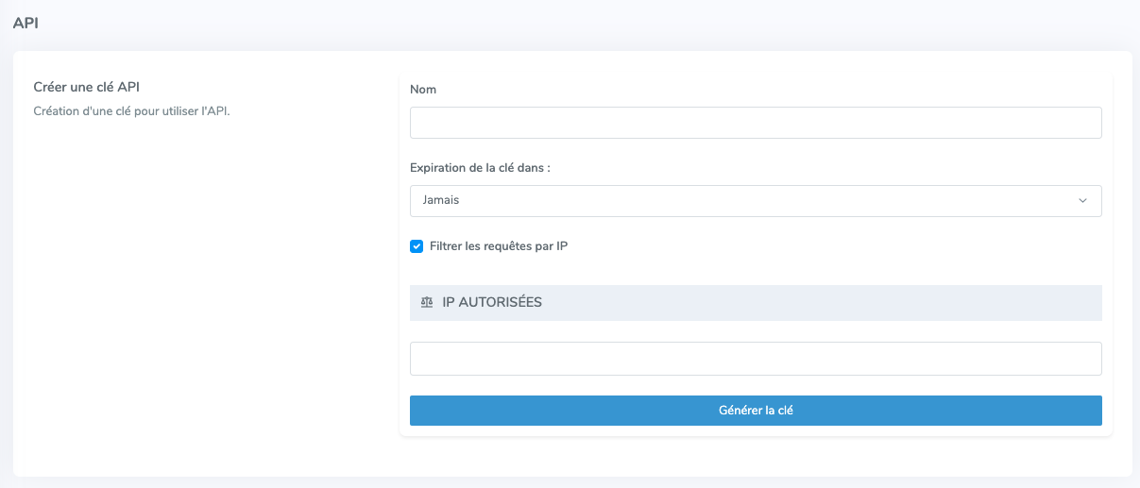
Task: Click the balance scale icon beside IP AUTORISÉES
Action: pos(427,303)
